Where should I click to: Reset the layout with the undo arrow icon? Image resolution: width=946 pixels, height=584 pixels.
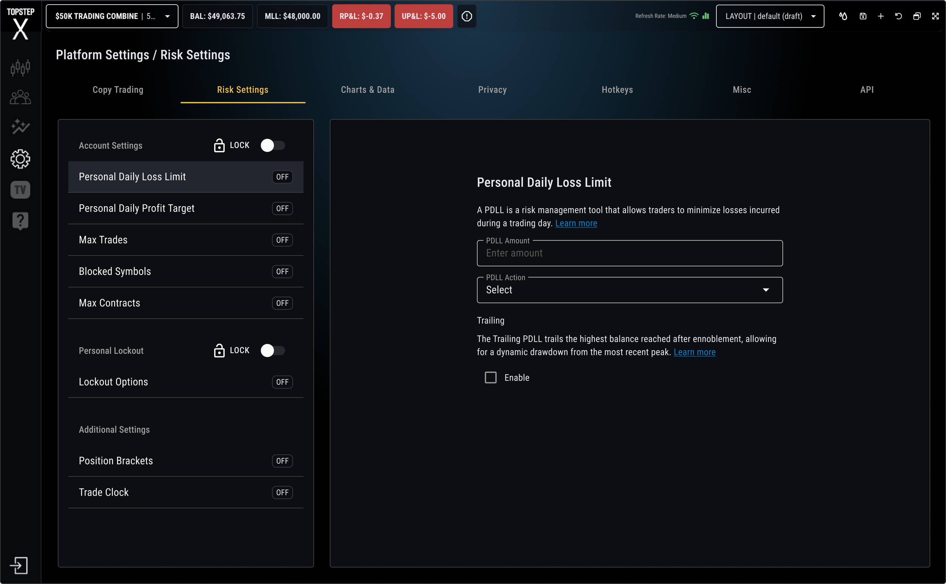(899, 16)
